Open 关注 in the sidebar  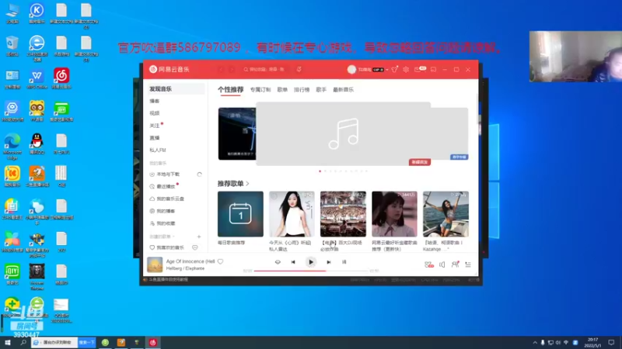click(x=154, y=126)
